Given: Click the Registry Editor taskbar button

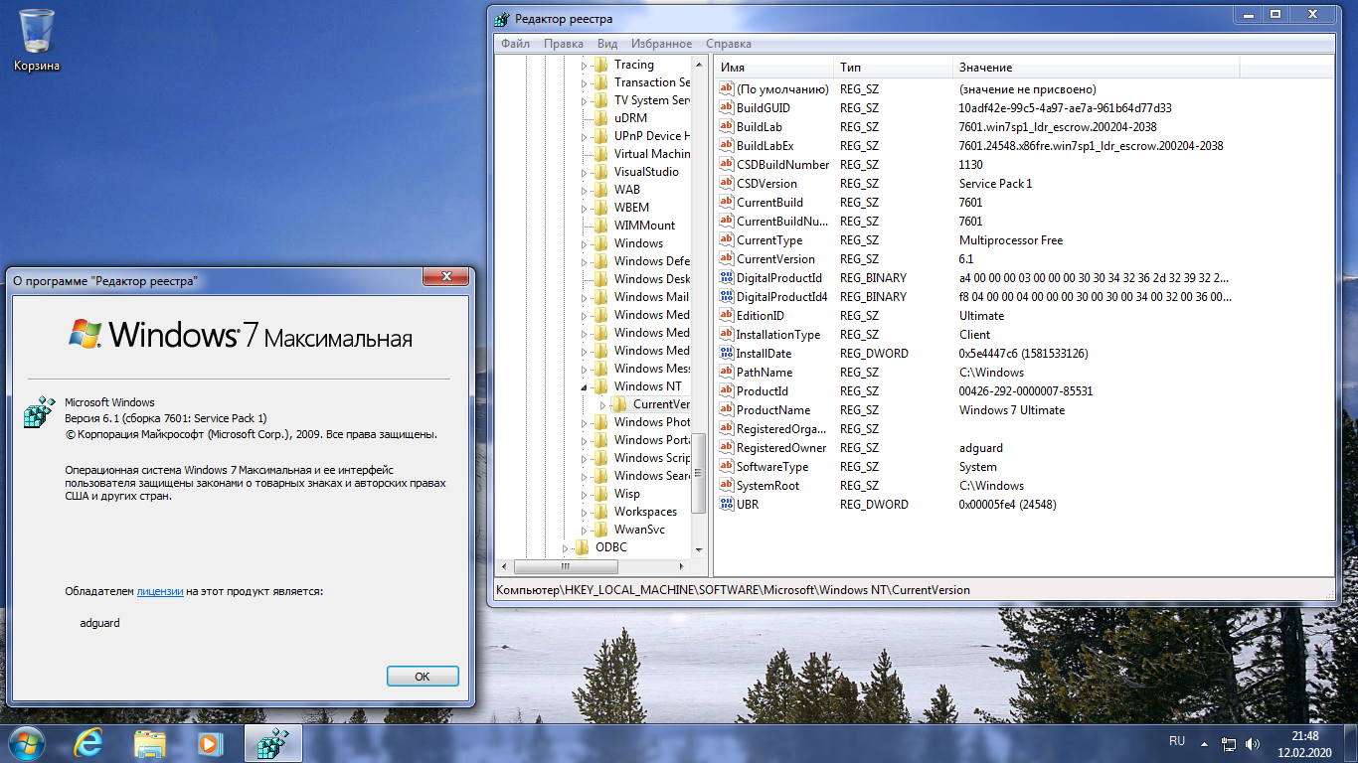Looking at the screenshot, I should [x=272, y=743].
